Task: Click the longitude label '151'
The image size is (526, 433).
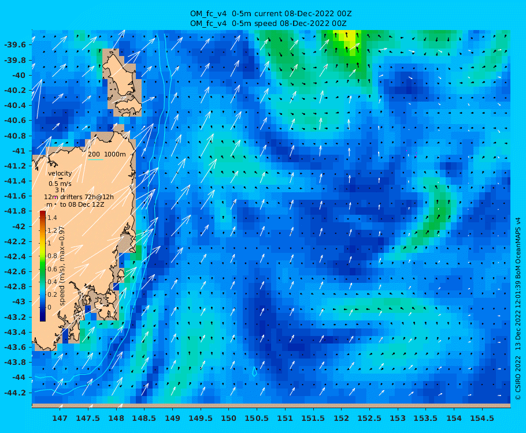Action: (285, 418)
